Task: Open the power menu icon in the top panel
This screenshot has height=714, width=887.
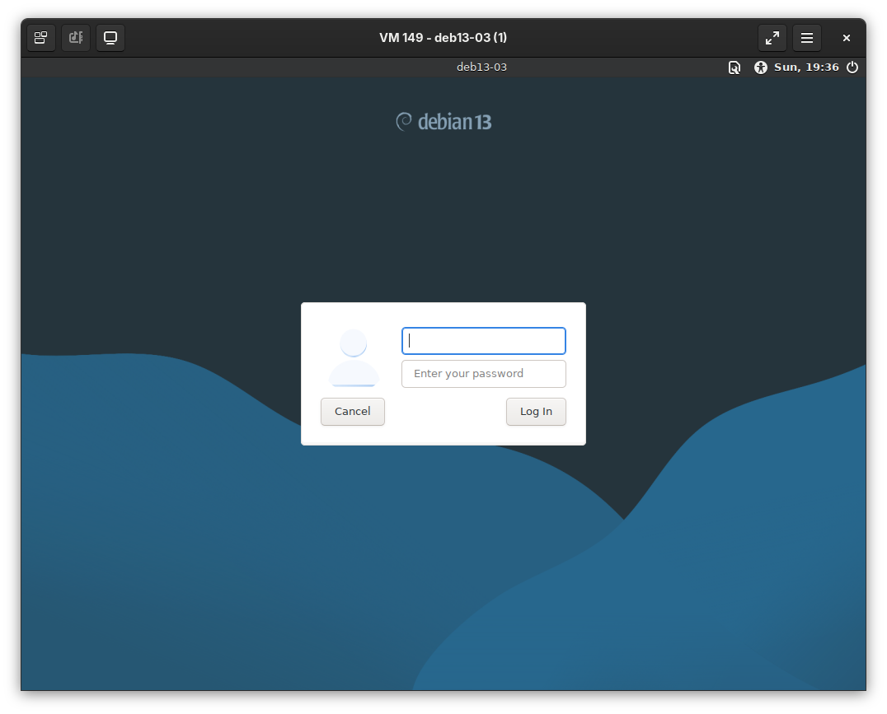Action: [852, 68]
